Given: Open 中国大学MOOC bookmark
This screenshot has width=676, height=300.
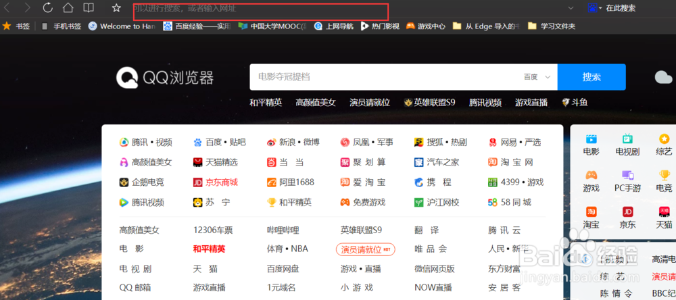Looking at the screenshot, I should click(272, 26).
